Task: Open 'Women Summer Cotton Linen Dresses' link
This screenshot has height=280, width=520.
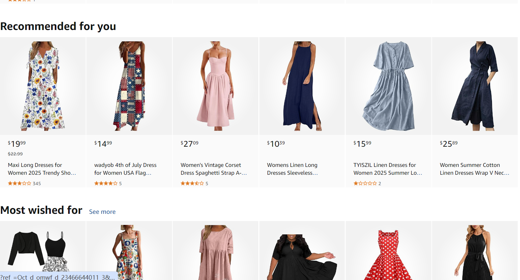Action: tap(474, 169)
